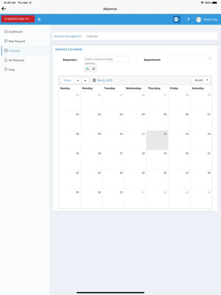Select day 05 on the calendar
This screenshot has width=221, height=295.
[x=157, y=121]
